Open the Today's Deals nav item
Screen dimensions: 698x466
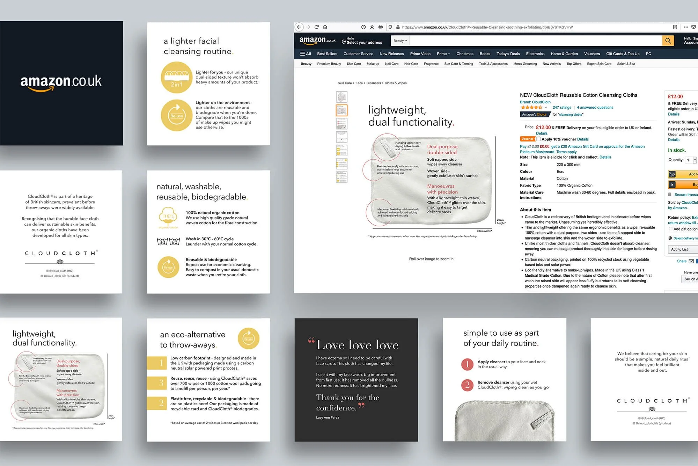[508, 54]
